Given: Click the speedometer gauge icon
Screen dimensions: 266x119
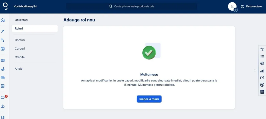Looking at the screenshot, I should 262,78.
